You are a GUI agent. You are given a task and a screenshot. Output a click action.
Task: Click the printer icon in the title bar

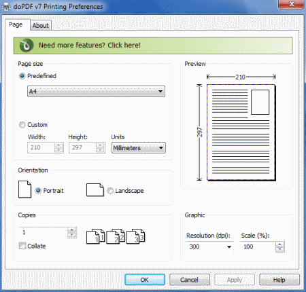point(6,6)
